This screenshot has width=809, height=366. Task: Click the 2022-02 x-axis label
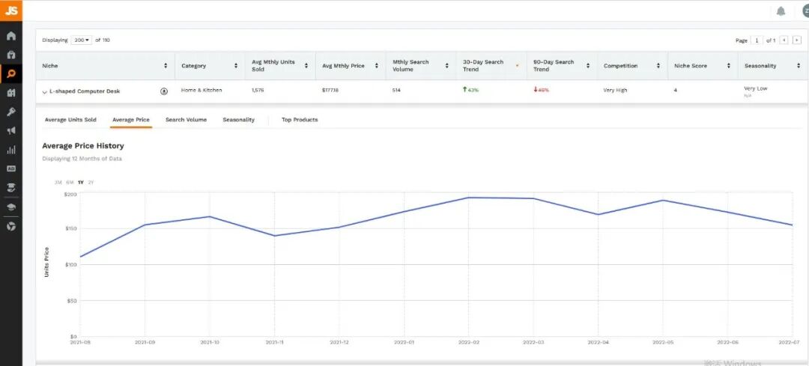click(468, 342)
